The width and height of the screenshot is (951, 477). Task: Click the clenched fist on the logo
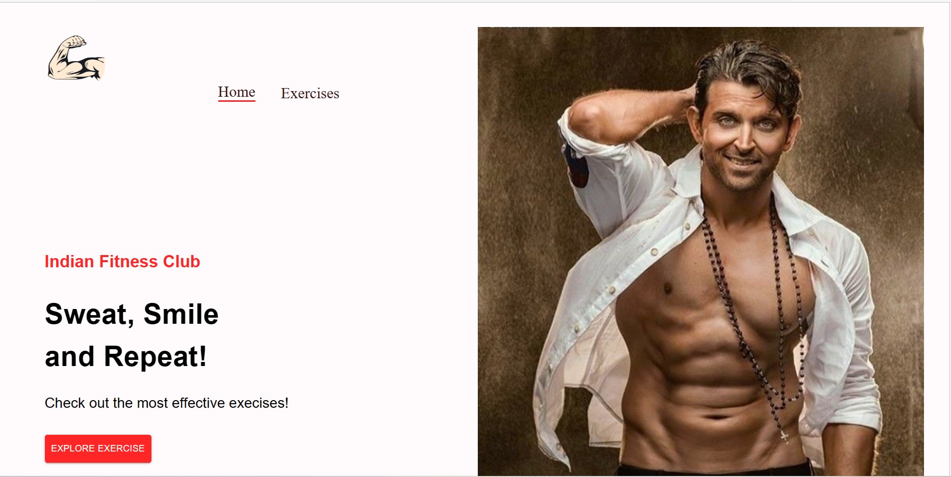pos(76,41)
